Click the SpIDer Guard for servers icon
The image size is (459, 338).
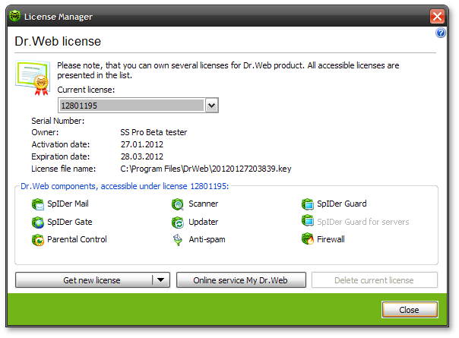click(308, 221)
